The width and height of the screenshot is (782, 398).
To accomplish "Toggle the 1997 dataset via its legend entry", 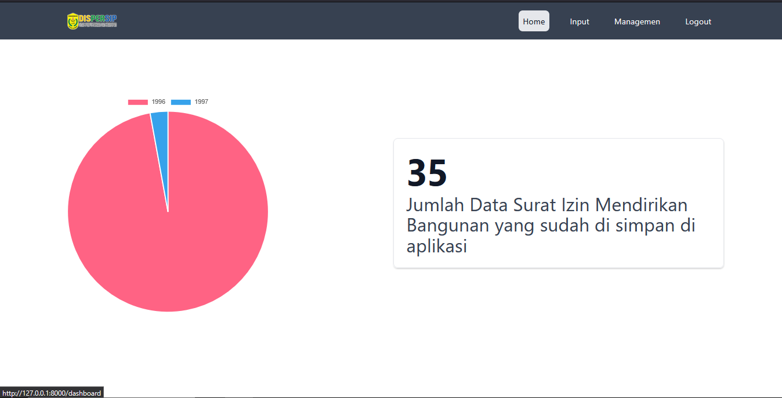I will coord(191,102).
